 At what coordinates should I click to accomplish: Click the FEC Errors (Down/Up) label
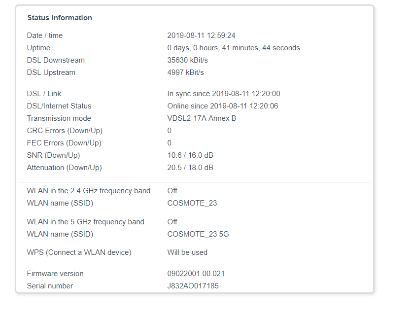tap(64, 143)
